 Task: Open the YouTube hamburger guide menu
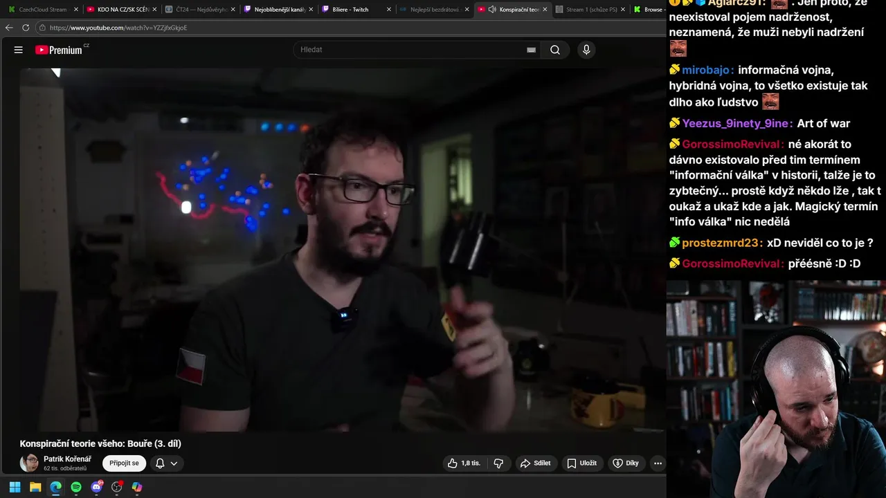click(19, 50)
